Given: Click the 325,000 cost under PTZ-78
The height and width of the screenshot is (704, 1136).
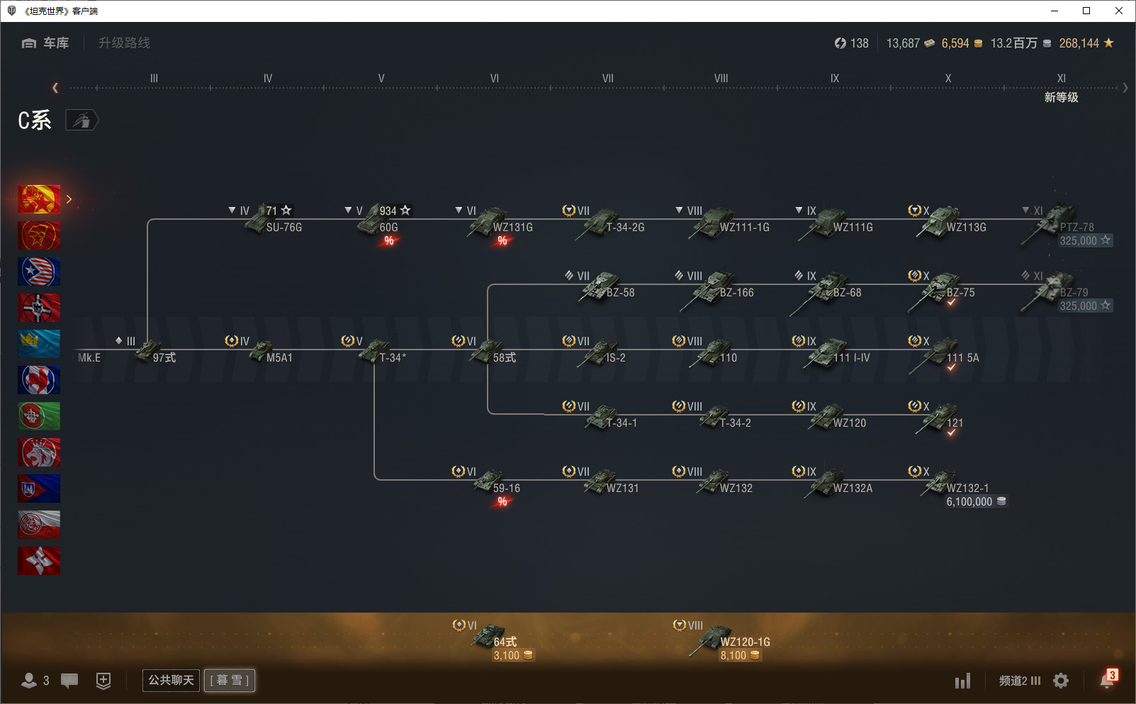Looking at the screenshot, I should pos(1086,241).
